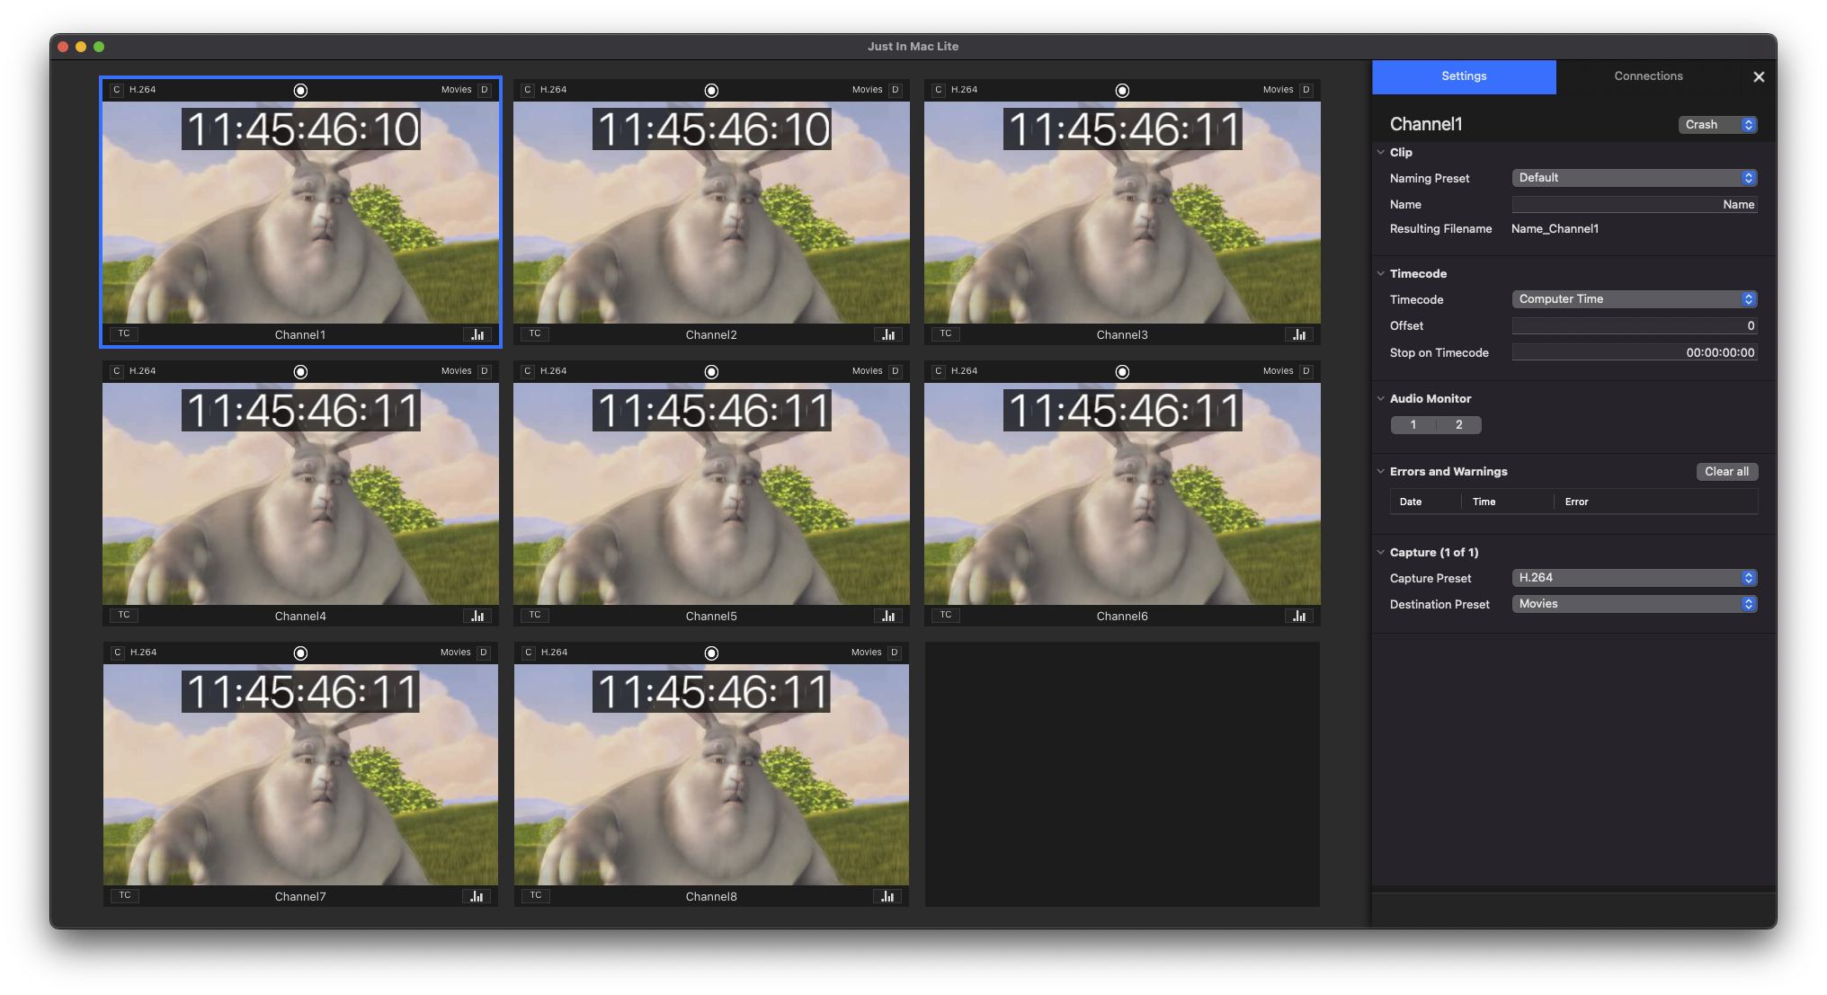Select the Channel4 video preview
This screenshot has width=1827, height=995.
300,493
